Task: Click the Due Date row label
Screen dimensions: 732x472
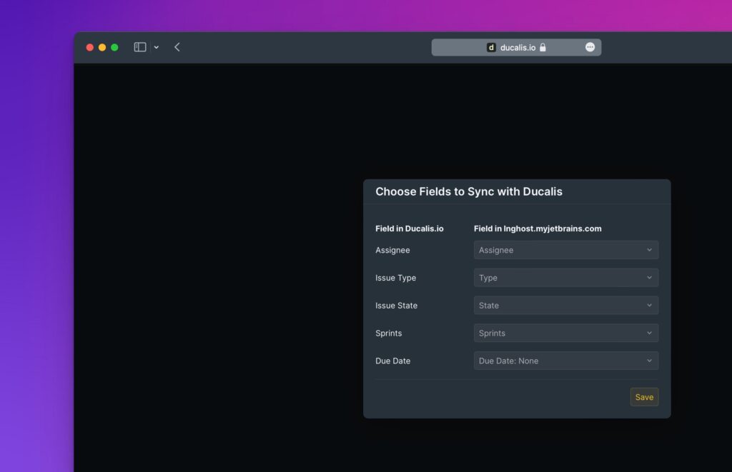Action: pyautogui.click(x=393, y=361)
